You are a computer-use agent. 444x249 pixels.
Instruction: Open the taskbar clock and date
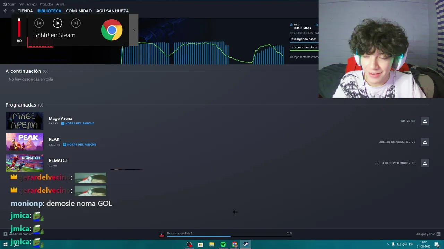[424, 245]
